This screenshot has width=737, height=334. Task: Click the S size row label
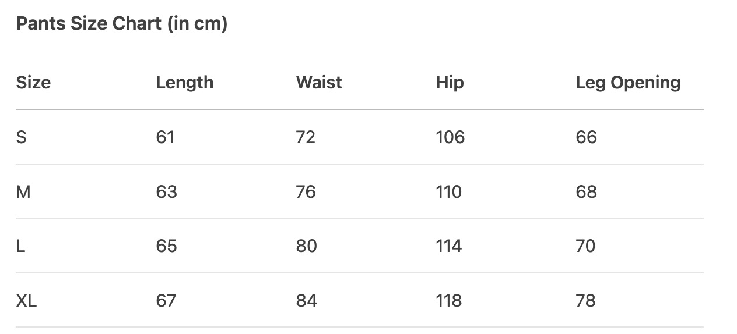[x=22, y=137]
